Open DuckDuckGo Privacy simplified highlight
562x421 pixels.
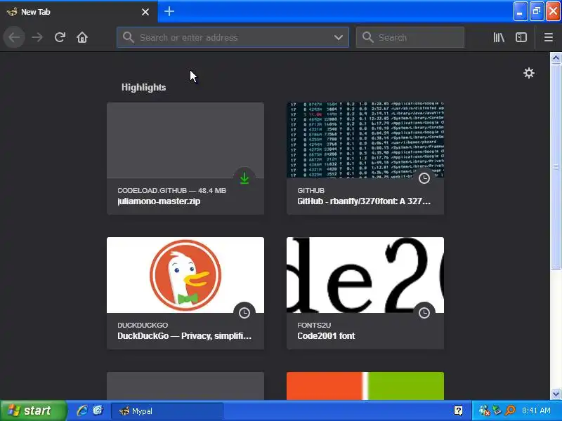click(185, 293)
